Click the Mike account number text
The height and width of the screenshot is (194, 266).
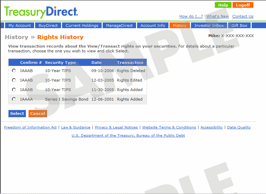click(231, 36)
